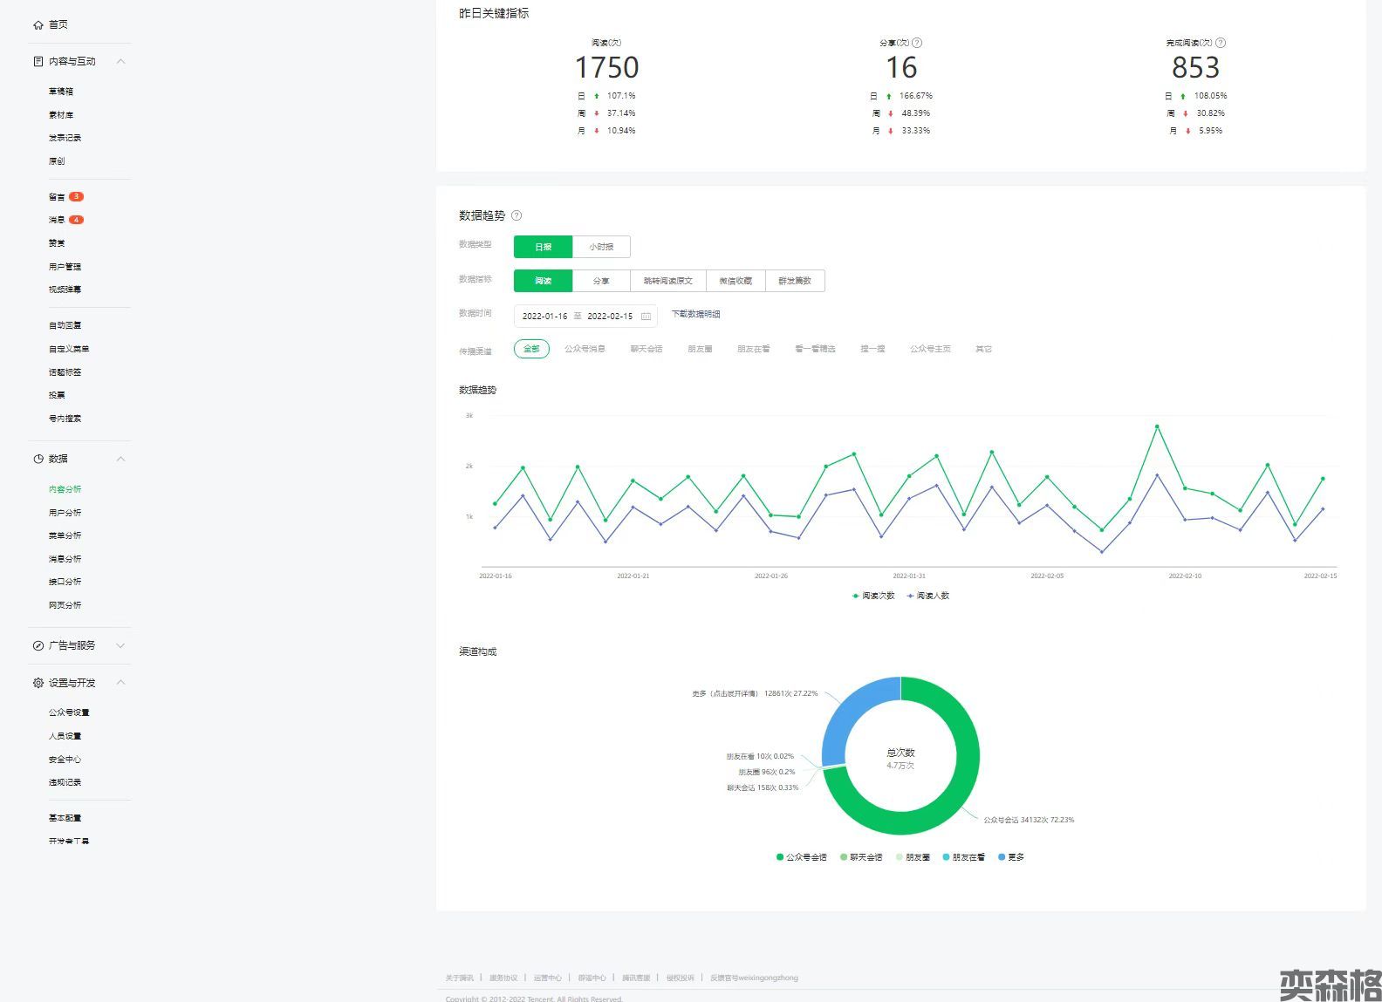Click the document icon beside 内容与互动
The height and width of the screenshot is (1002, 1382).
[x=38, y=62]
